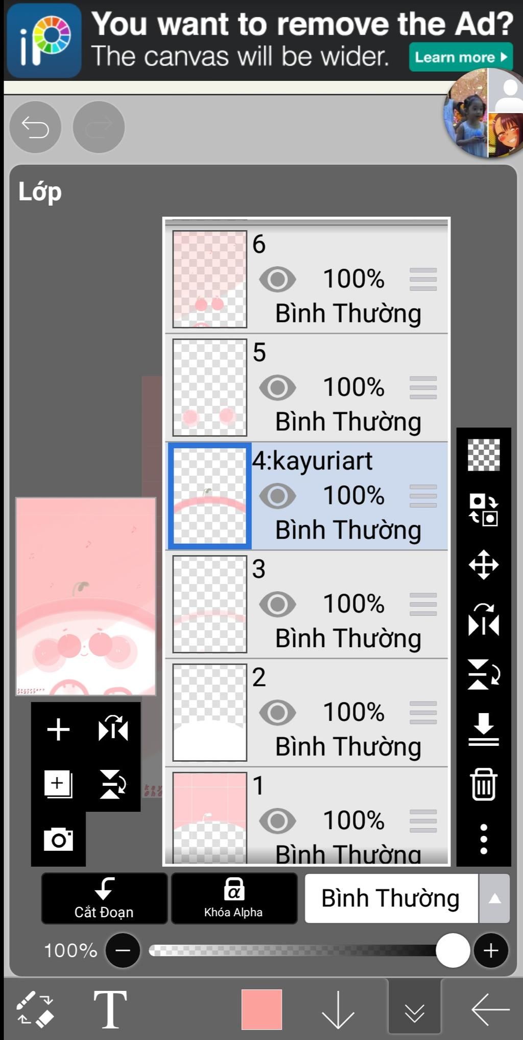
Task: Tap the undo arrow button
Action: click(35, 127)
